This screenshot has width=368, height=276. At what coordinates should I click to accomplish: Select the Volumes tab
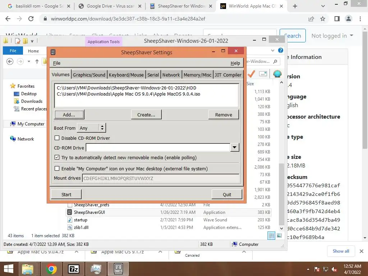tap(60, 74)
